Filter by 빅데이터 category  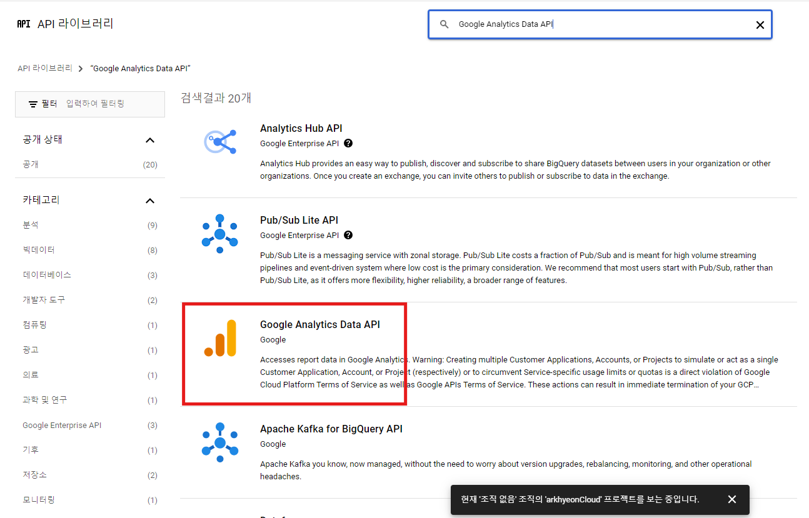90,250
